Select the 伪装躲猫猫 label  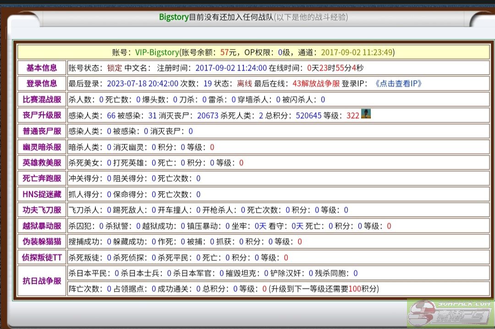tap(42, 241)
